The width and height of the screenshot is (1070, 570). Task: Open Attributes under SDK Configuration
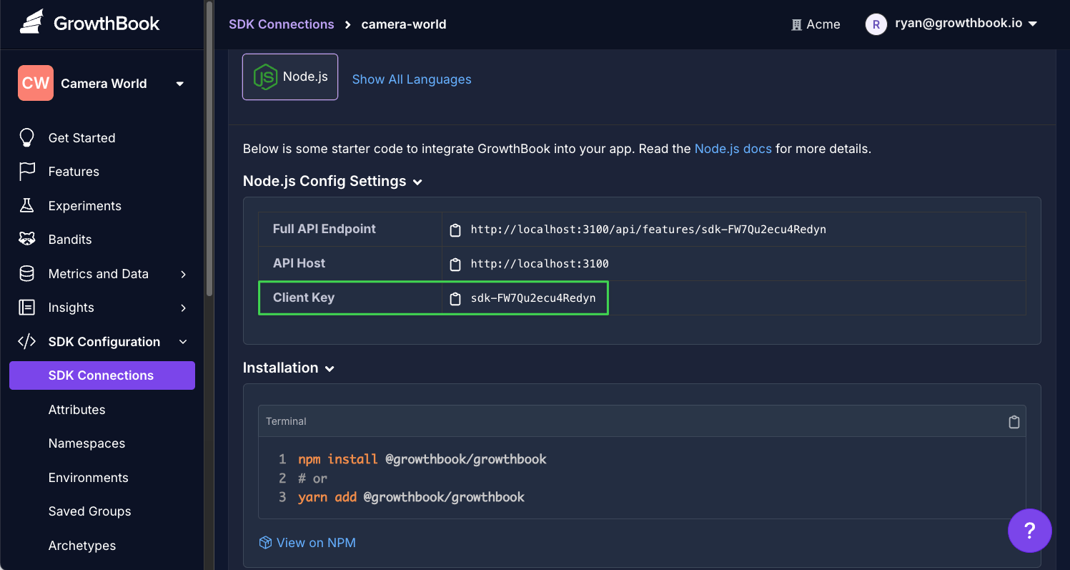(76, 410)
